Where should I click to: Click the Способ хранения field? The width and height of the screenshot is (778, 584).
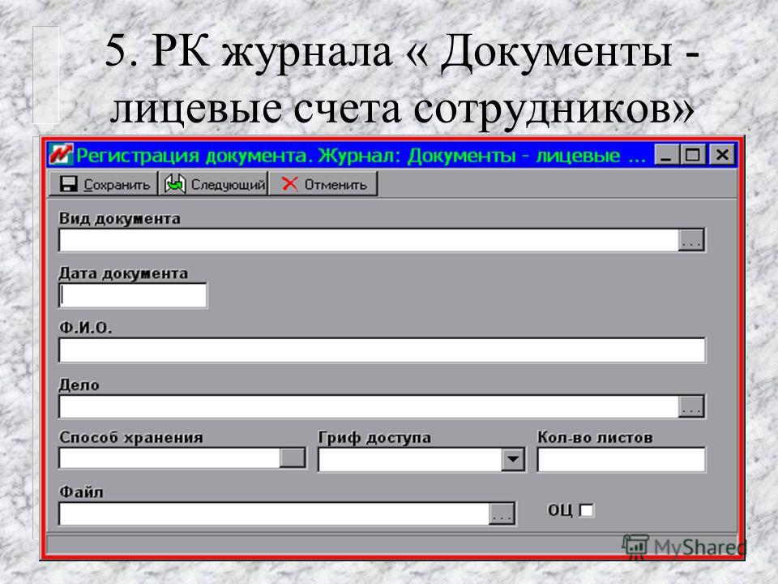click(x=169, y=458)
